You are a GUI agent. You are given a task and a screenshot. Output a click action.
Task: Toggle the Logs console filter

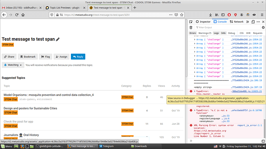click(216, 33)
